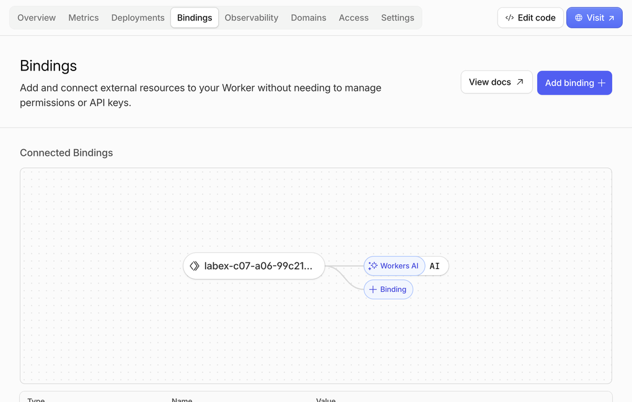Screen dimensions: 632x402
Task: Click the globe icon on Visit button
Action: pos(579,18)
